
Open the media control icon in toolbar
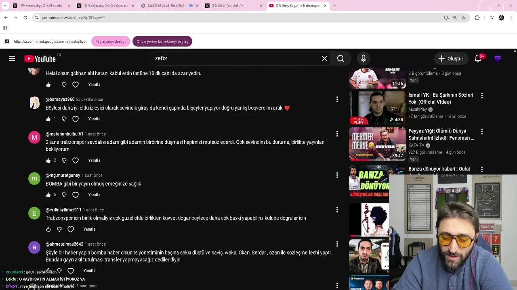point(492,18)
